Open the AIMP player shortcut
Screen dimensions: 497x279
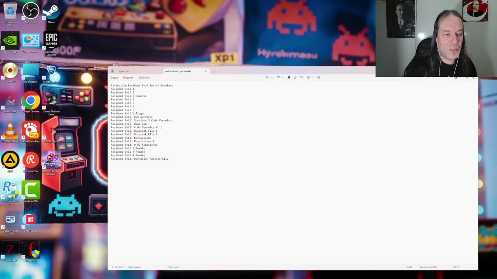point(10,162)
